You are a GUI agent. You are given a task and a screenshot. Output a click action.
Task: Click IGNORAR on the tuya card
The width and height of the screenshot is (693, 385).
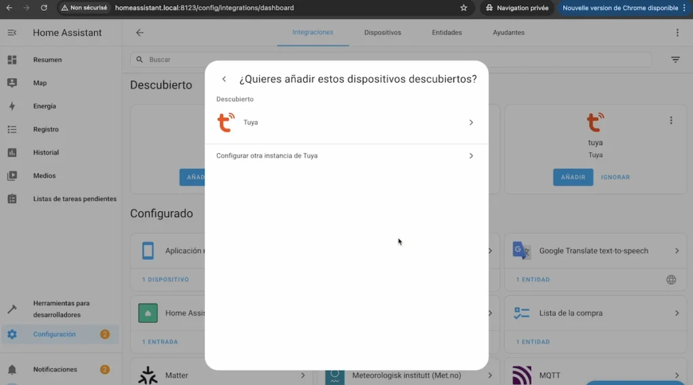(x=615, y=177)
